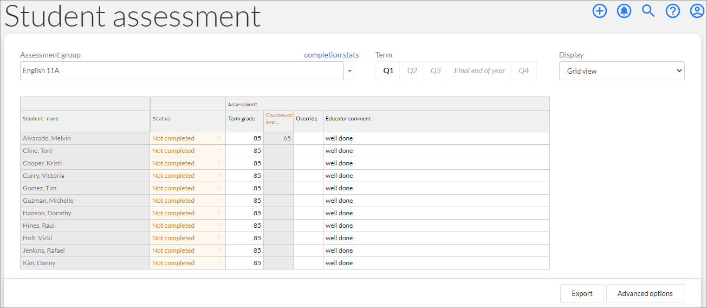Click coursework average 65 for Alvarado, Melvin

tap(278, 138)
